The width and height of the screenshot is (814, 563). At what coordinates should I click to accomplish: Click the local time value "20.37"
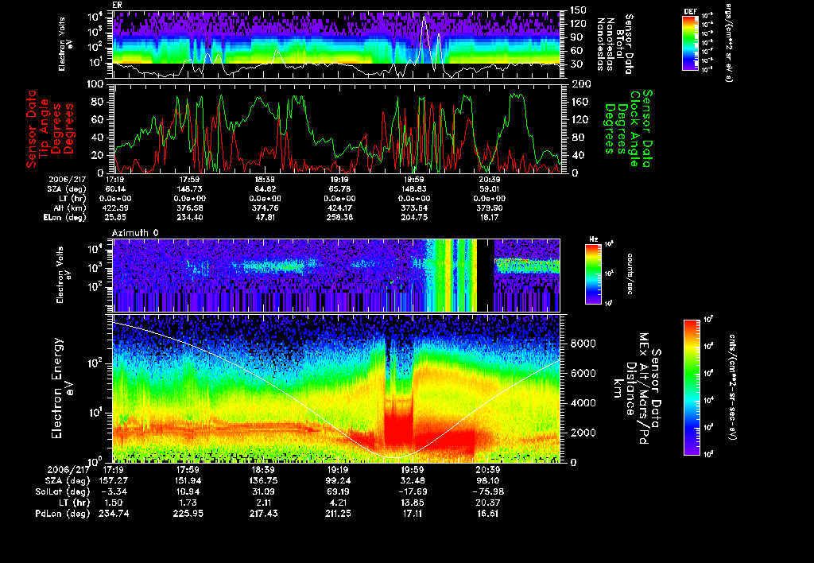tap(487, 503)
